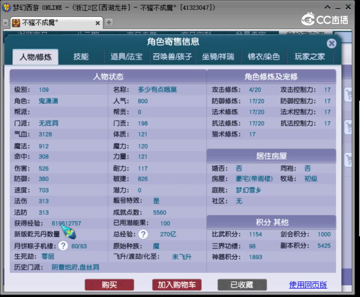Open the 玩家之家 tab
Screen dimensions: 360x297
310,57
